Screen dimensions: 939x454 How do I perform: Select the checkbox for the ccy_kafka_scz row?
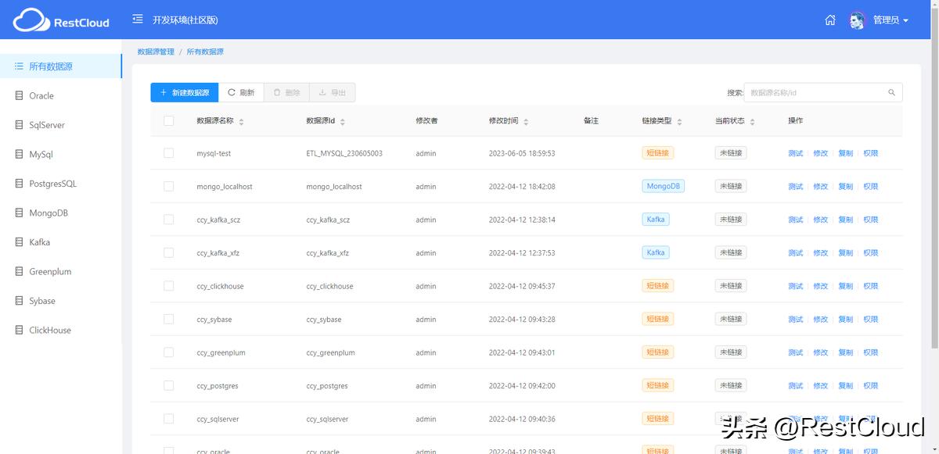click(x=168, y=220)
